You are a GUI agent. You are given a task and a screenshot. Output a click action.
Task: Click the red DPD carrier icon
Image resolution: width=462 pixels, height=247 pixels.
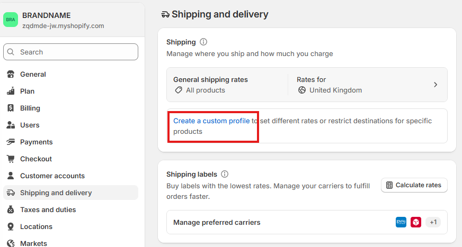pos(416,222)
